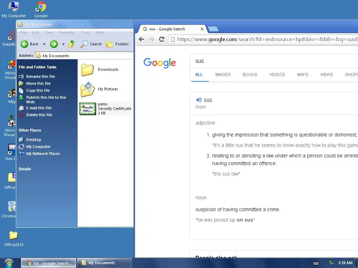Click Copy this file
358x268 pixels.
click(x=38, y=90)
